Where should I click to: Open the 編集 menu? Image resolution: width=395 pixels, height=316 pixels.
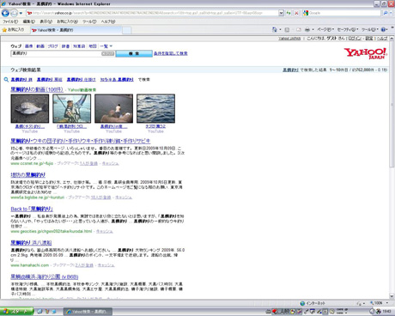coord(28,21)
